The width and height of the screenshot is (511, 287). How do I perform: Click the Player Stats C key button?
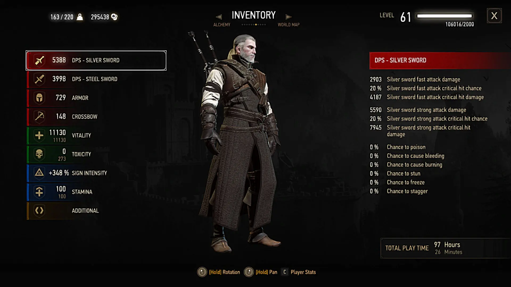coord(285,272)
